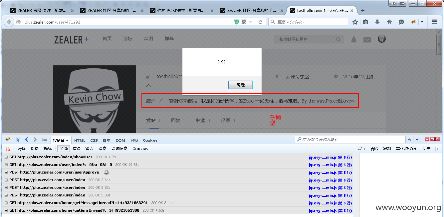
Task: Select the 全部 console filter
Action: (x=64, y=149)
